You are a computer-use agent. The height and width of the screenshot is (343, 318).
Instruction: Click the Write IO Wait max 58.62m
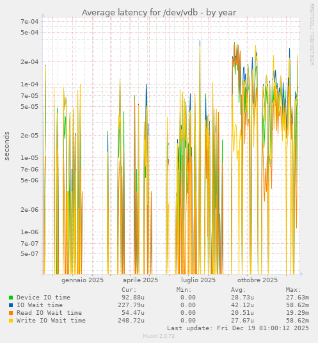pyautogui.click(x=298, y=320)
